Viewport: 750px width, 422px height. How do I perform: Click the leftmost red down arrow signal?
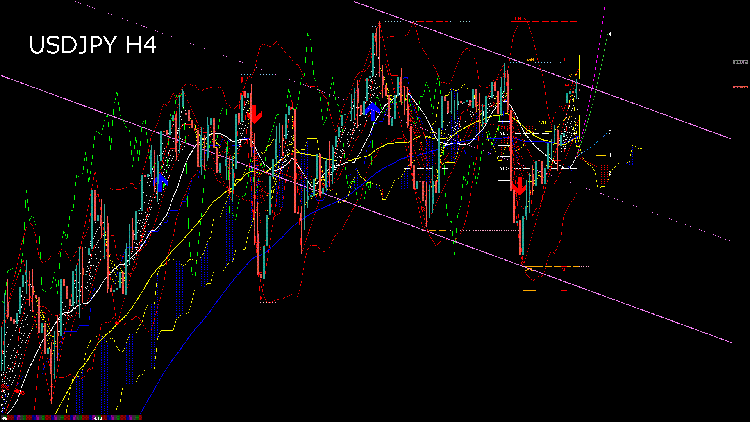point(254,114)
